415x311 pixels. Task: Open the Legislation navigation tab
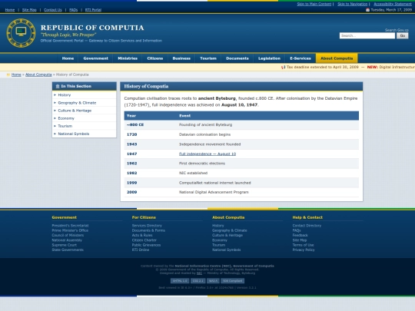pyautogui.click(x=269, y=58)
